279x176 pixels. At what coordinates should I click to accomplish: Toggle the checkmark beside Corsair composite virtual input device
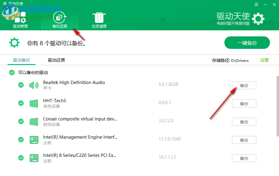point(21,121)
